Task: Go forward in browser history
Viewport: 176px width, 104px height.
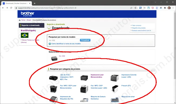Action: point(7,8)
